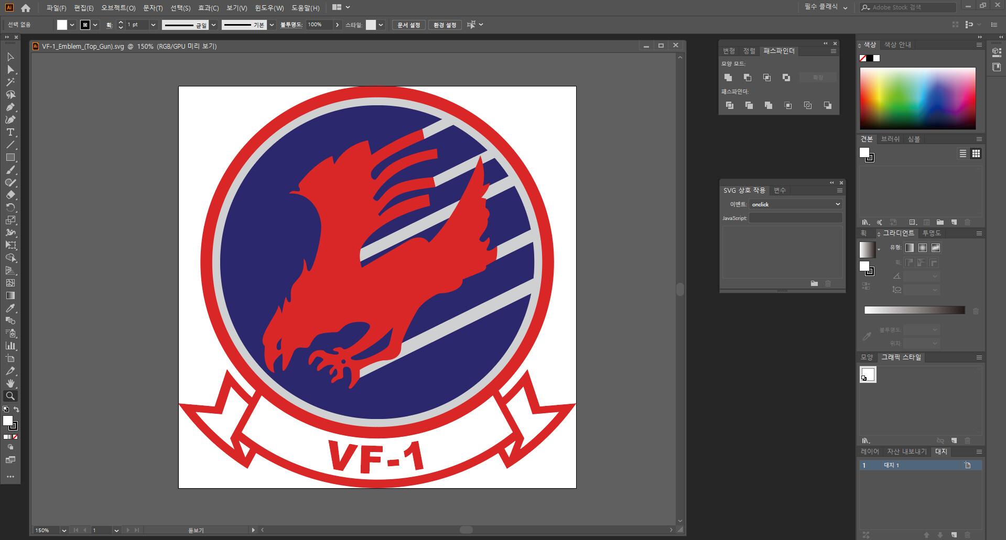Viewport: 1006px width, 540px height.
Task: Switch to the 브러쉬 tab
Action: pos(890,139)
